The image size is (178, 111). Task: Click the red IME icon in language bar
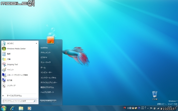pos(125,108)
